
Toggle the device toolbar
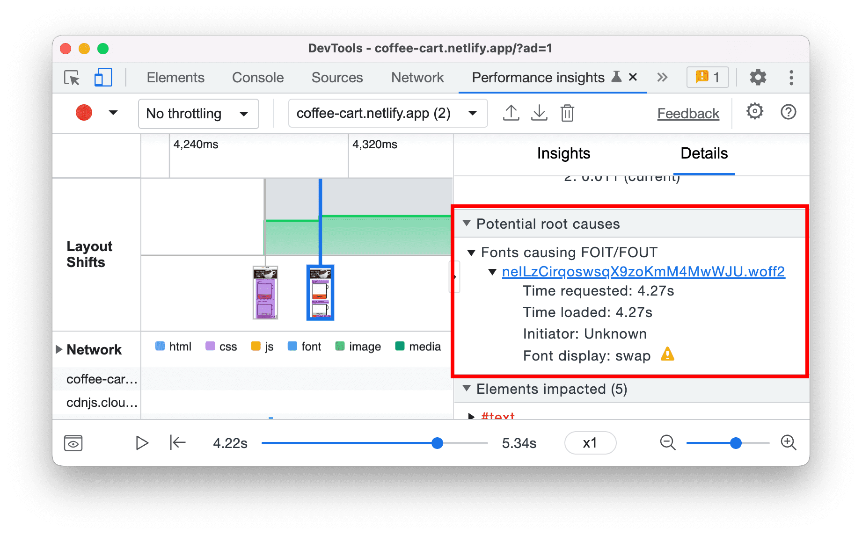click(103, 78)
